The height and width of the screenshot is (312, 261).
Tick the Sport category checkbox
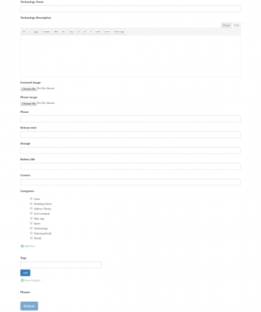pyautogui.click(x=31, y=223)
